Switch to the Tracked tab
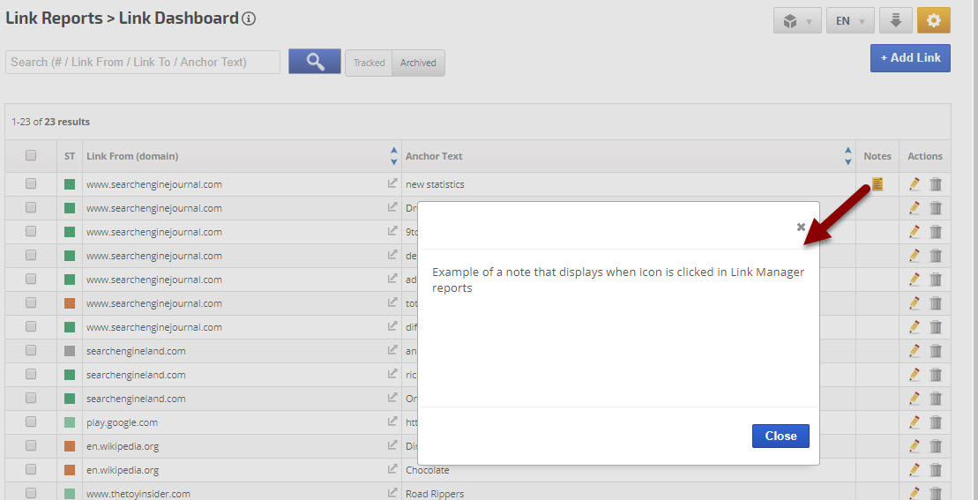Image resolution: width=978 pixels, height=500 pixels. [x=369, y=63]
